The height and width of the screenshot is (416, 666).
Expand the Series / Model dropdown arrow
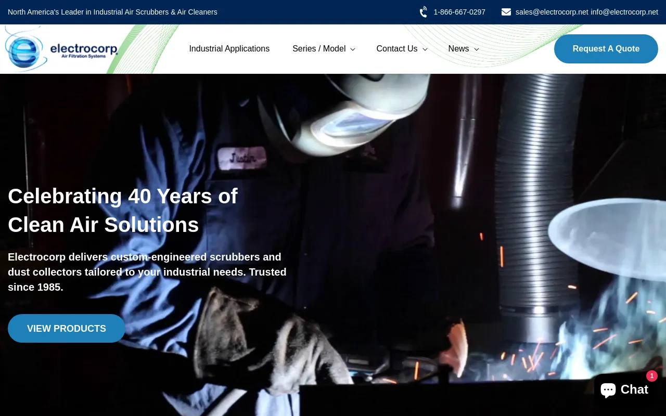point(353,49)
